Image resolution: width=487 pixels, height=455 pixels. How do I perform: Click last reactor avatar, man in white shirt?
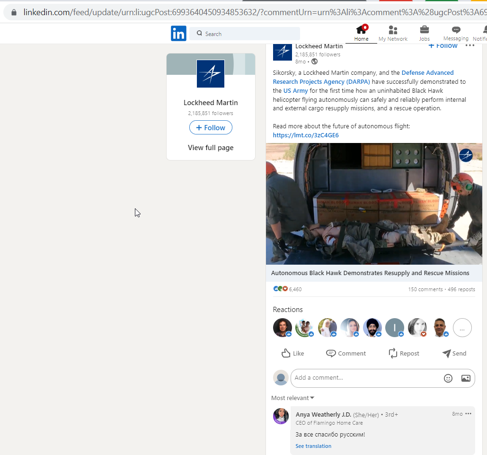tap(440, 328)
